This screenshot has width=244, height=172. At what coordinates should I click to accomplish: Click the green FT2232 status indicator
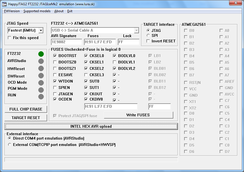coord(41,54)
